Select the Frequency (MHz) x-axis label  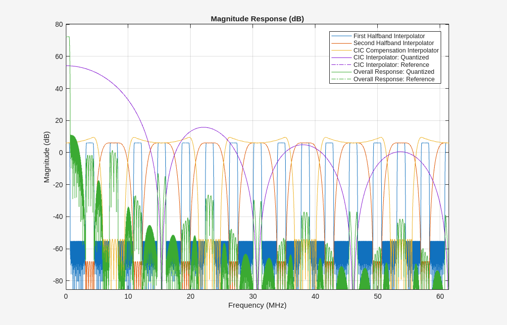257,305
